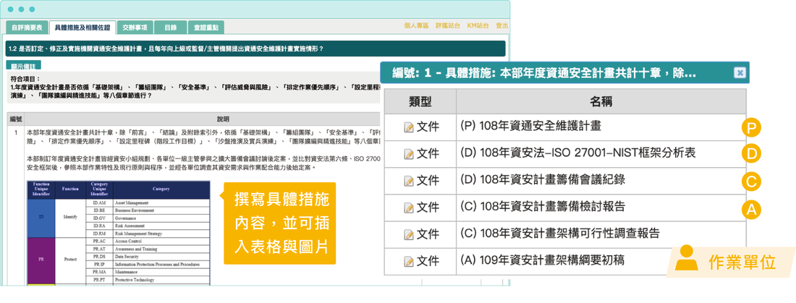Click the document icon for 架構可行性調查報告 row

(x=409, y=234)
